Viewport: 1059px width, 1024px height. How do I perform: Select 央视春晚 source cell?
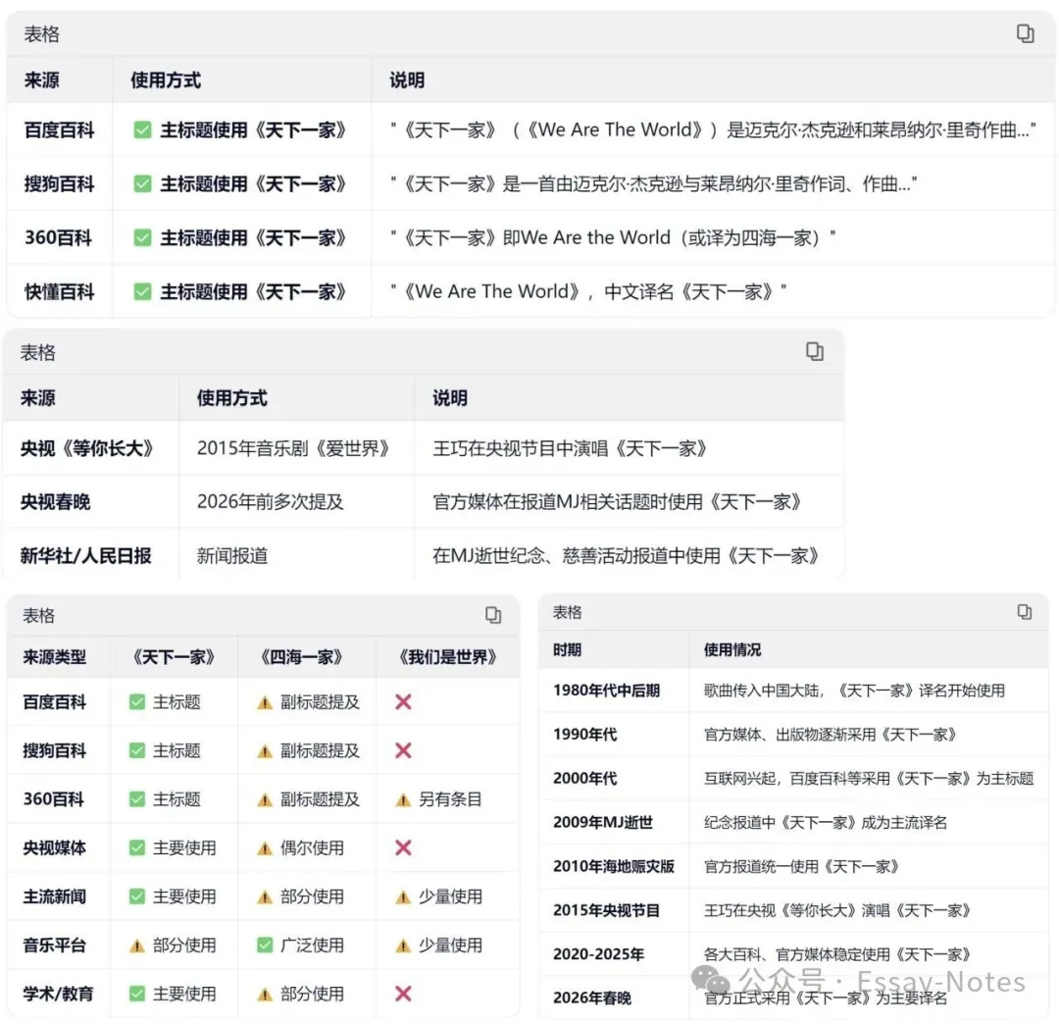(55, 502)
